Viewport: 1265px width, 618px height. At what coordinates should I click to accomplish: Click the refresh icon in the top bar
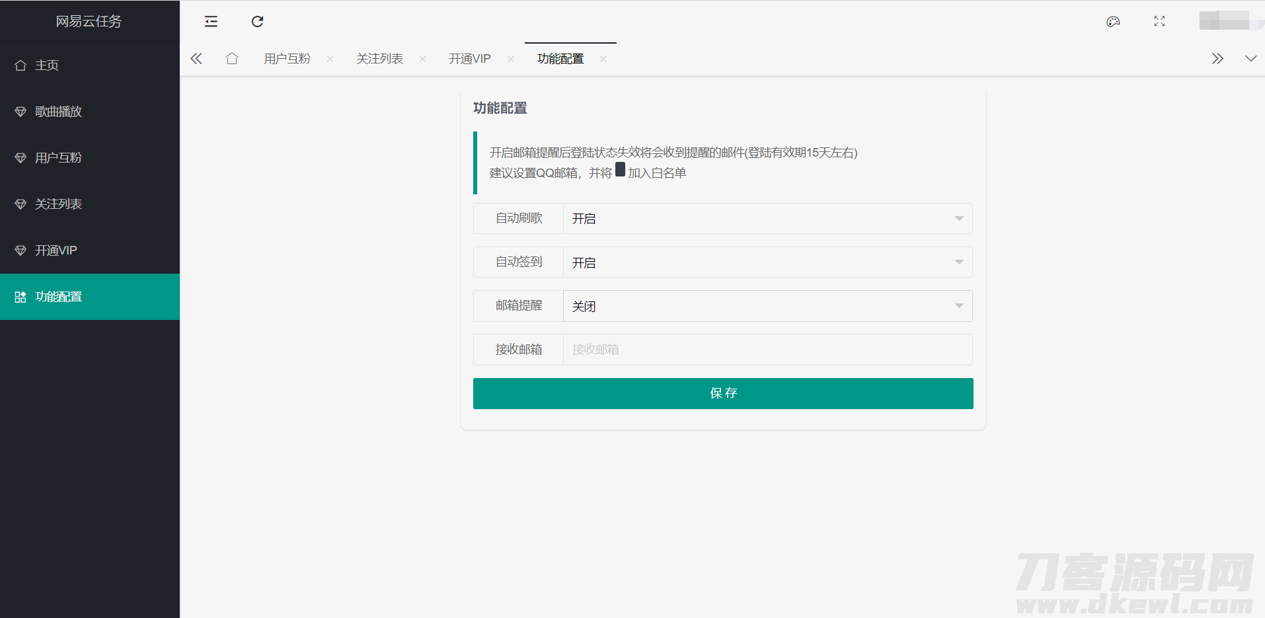tap(258, 22)
